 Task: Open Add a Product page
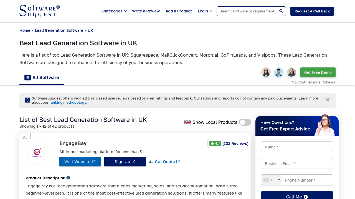[x=179, y=11]
